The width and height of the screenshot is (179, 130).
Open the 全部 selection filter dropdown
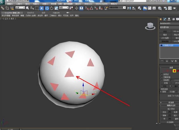pos(20,8)
